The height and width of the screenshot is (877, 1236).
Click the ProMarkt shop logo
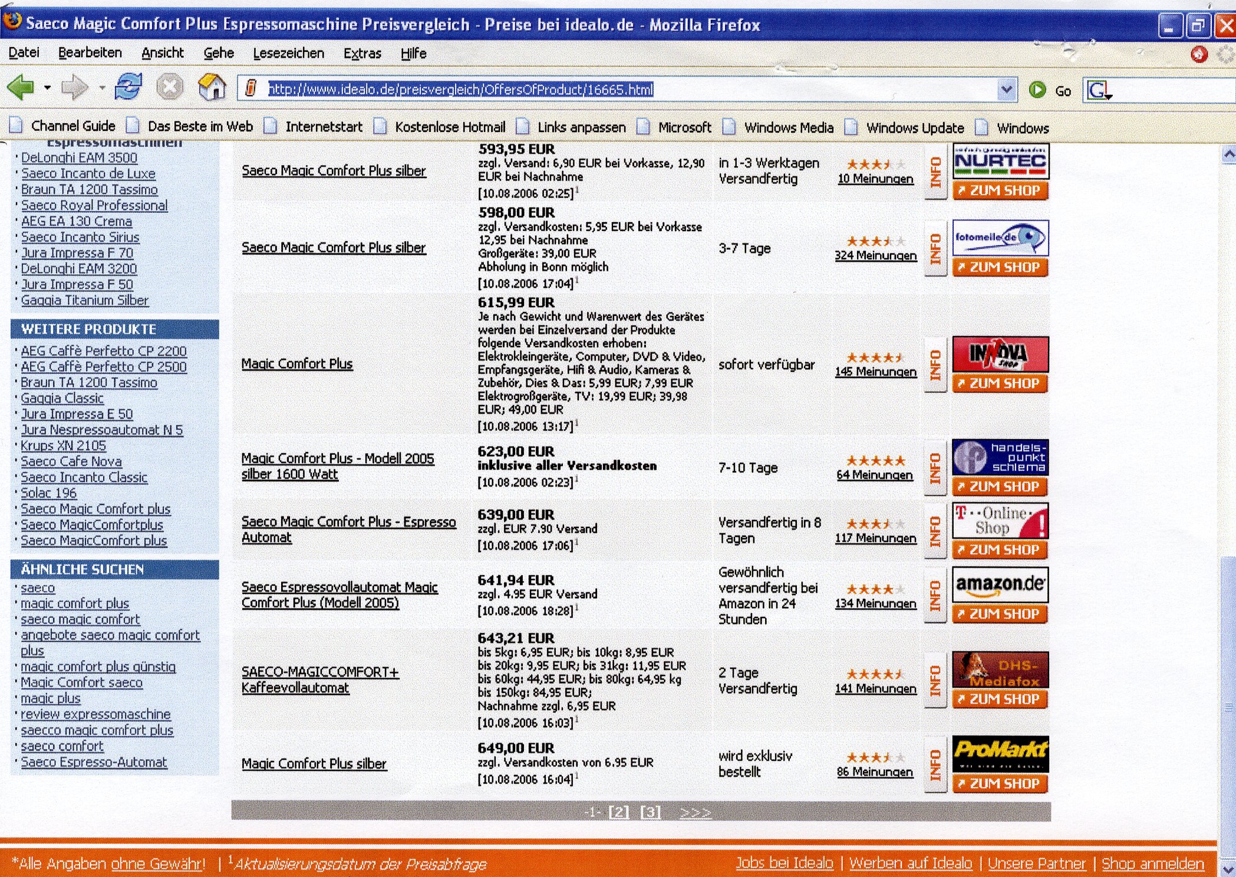point(1000,754)
